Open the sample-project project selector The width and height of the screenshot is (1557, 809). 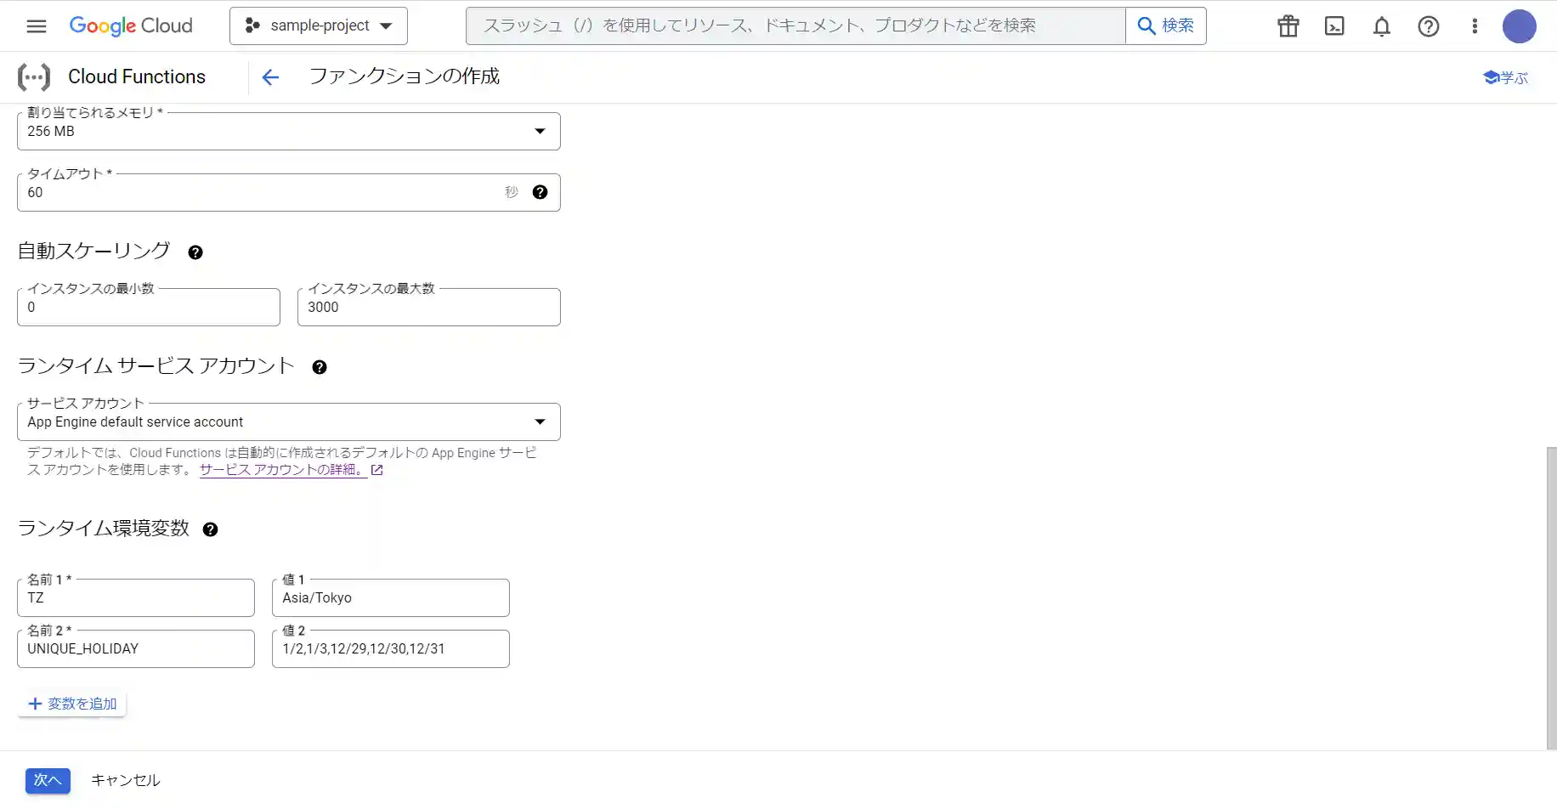[319, 25]
